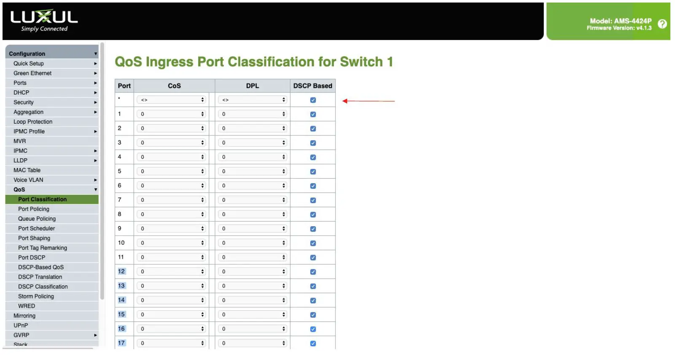Click the sidebar vertical scrollbar

point(102,169)
